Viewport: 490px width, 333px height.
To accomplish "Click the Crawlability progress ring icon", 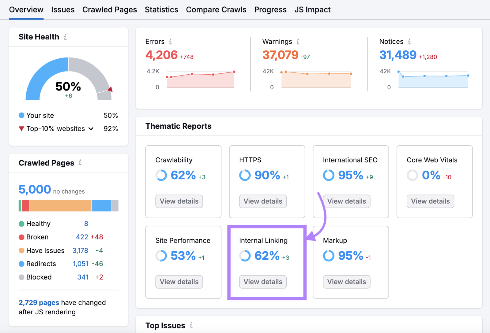I will 161,175.
